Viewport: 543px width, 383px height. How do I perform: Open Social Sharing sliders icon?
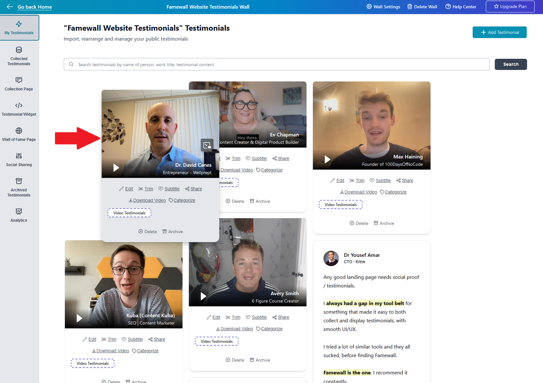(x=19, y=156)
